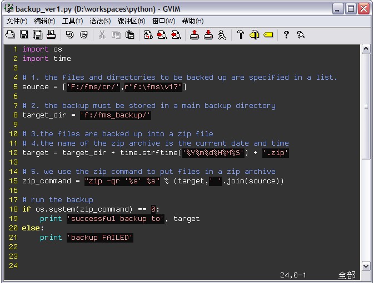Image resolution: width=374 pixels, height=283 pixels.
Task: Print the buffer with printer icon
Action: pyautogui.click(x=51, y=35)
